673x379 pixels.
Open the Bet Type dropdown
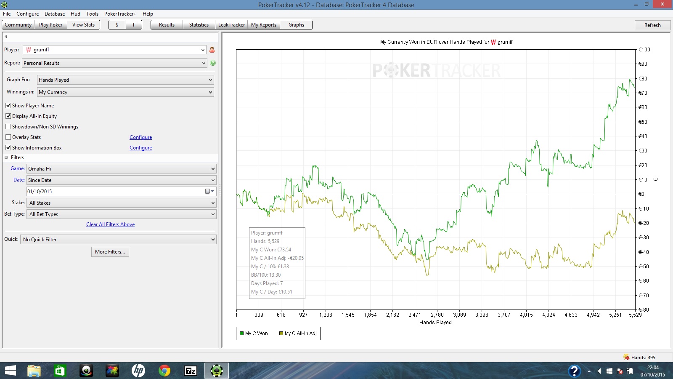(x=121, y=214)
